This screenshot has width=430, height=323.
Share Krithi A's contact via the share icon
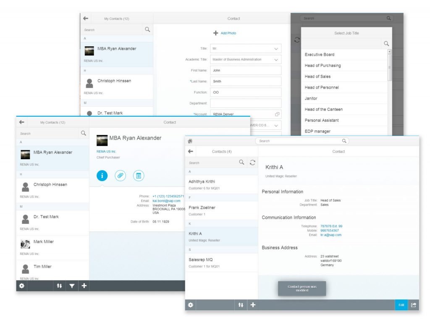pos(413,305)
